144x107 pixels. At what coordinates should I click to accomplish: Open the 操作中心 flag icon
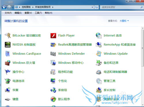click(7, 72)
